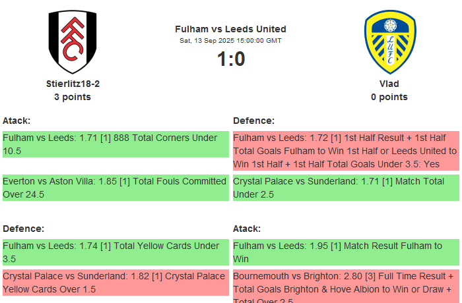
Task: Click the 1st Half Result red bet row
Action: (346, 150)
